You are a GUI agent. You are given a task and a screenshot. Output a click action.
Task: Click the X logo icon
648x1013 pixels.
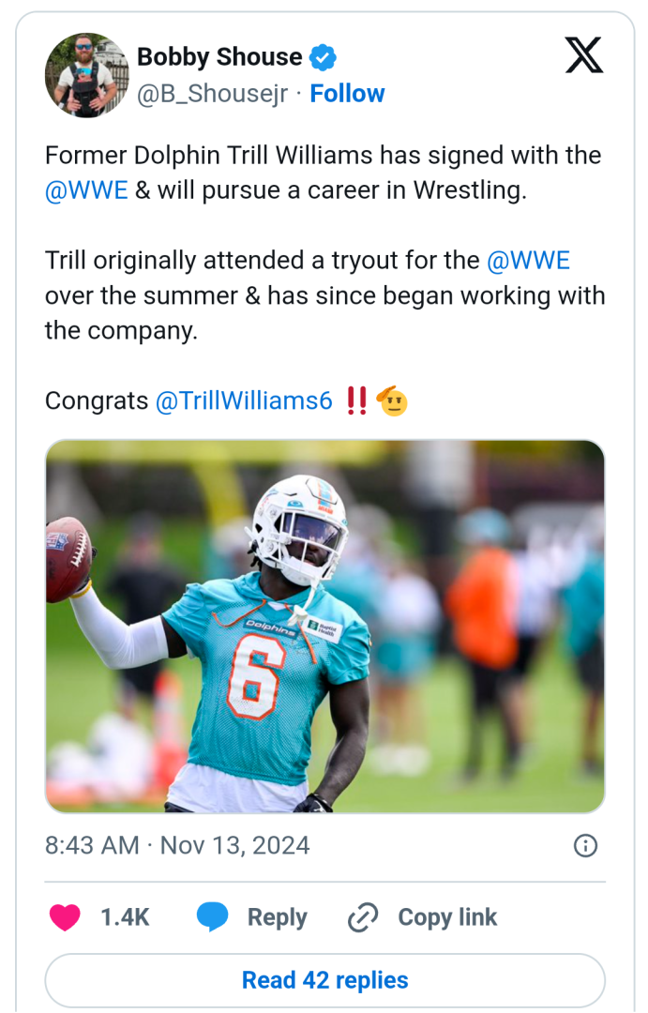point(584,56)
